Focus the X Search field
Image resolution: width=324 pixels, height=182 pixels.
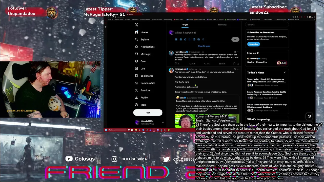267,25
